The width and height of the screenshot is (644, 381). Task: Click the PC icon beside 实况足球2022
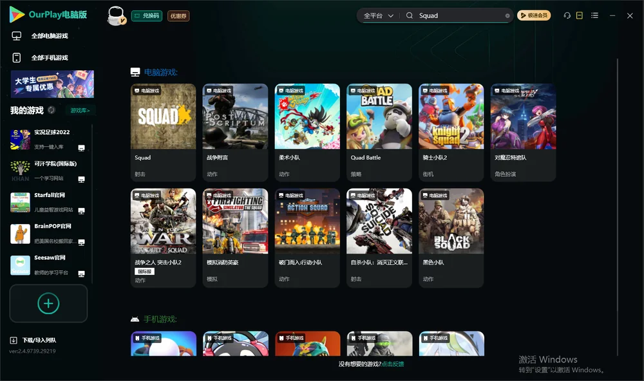pyautogui.click(x=81, y=148)
